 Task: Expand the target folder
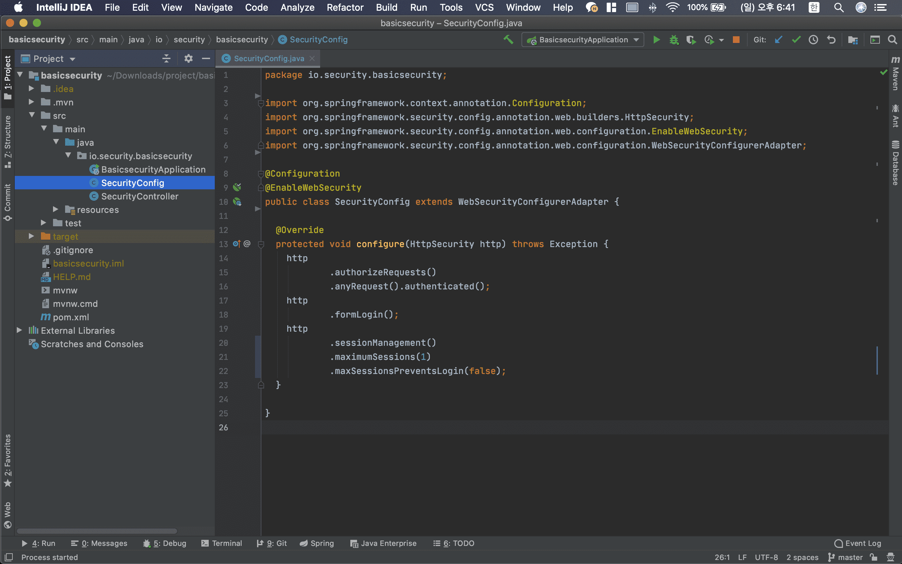tap(32, 236)
